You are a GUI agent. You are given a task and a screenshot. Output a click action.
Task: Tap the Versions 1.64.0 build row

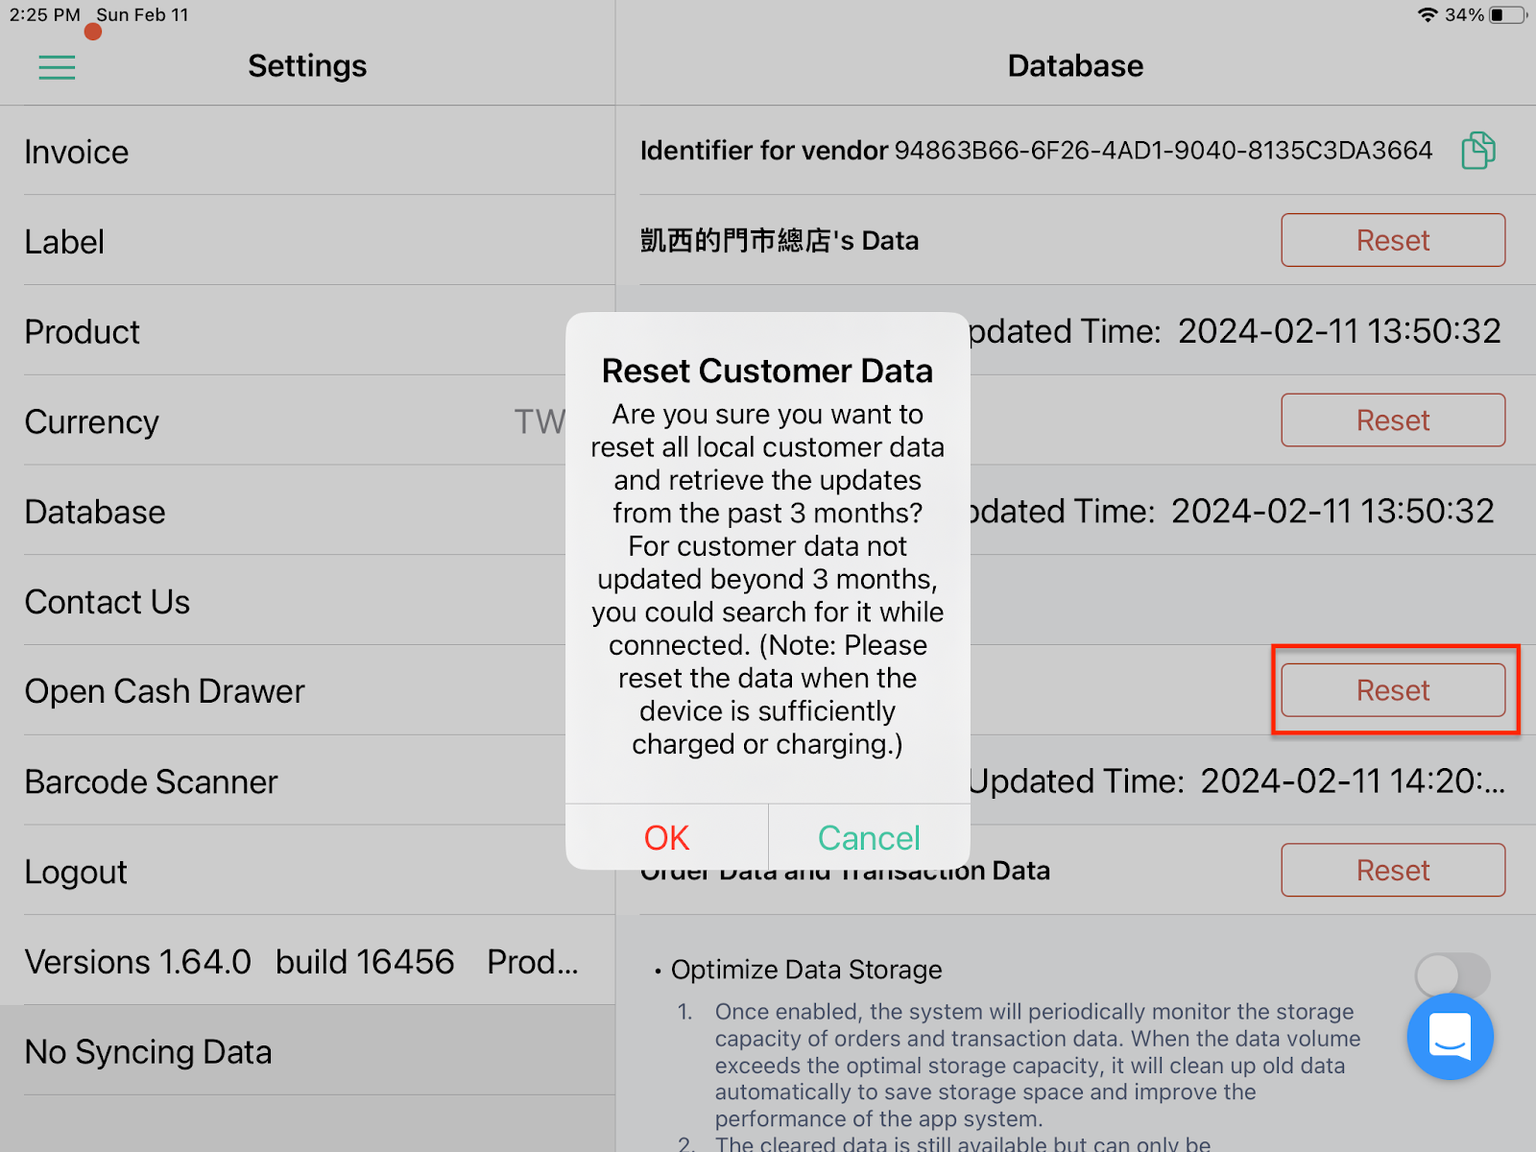point(307,962)
